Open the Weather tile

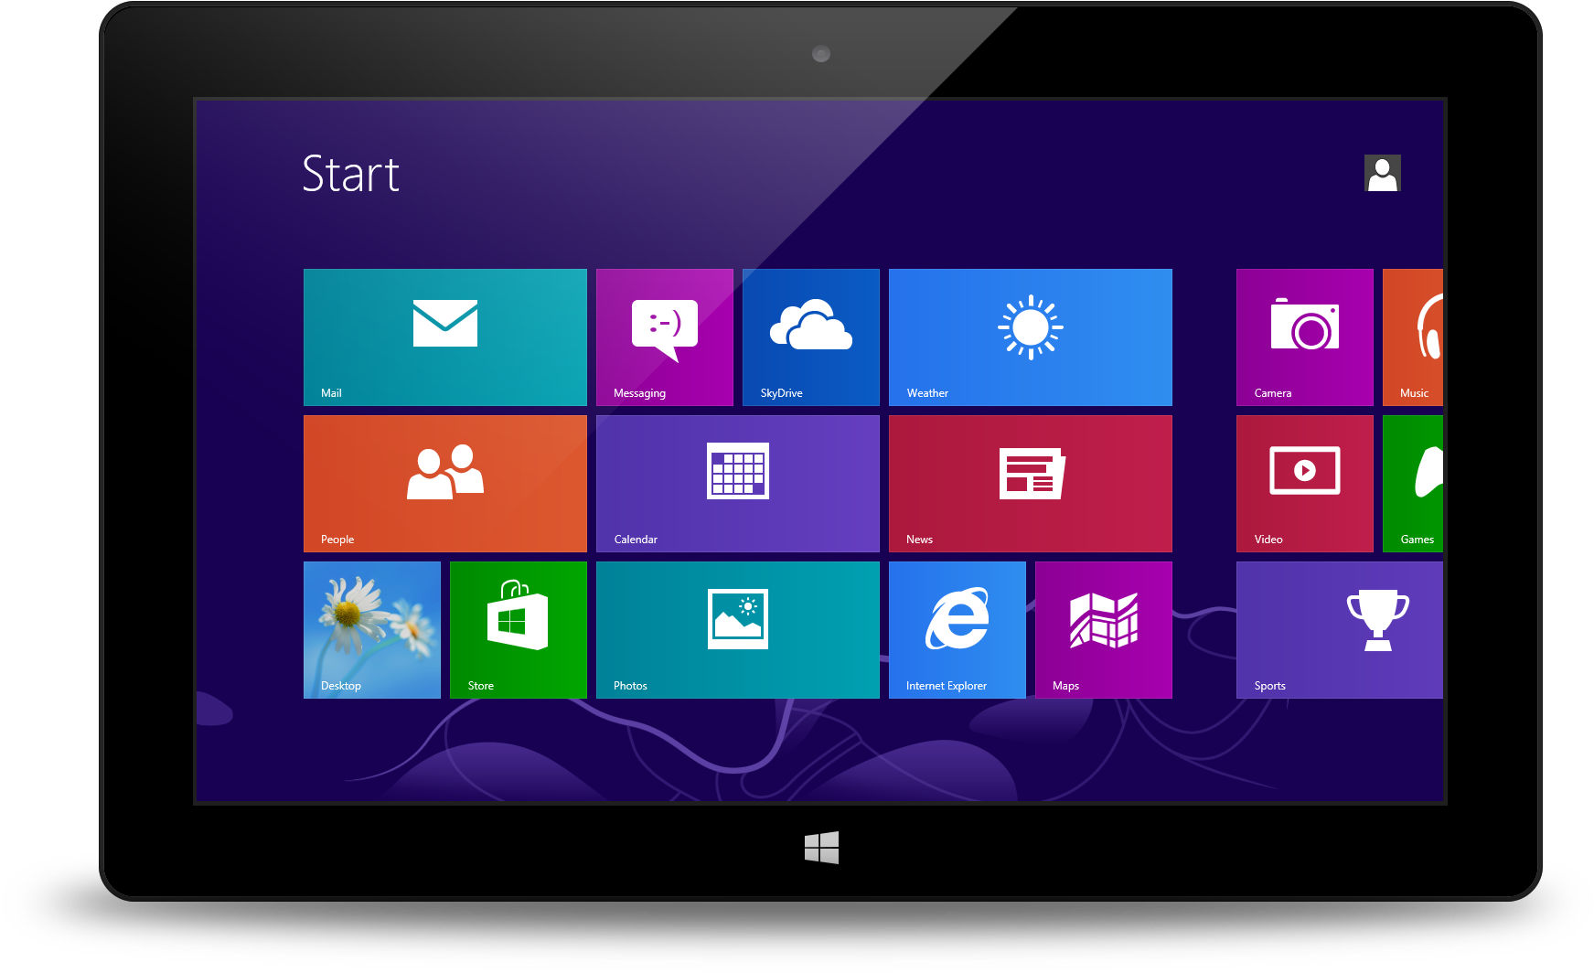(1030, 337)
